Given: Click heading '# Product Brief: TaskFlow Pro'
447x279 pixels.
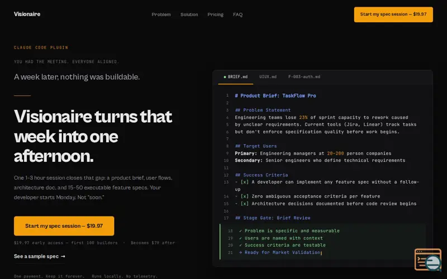Looking at the screenshot, I should [x=275, y=95].
